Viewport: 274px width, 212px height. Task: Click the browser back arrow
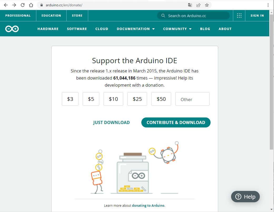6,5
